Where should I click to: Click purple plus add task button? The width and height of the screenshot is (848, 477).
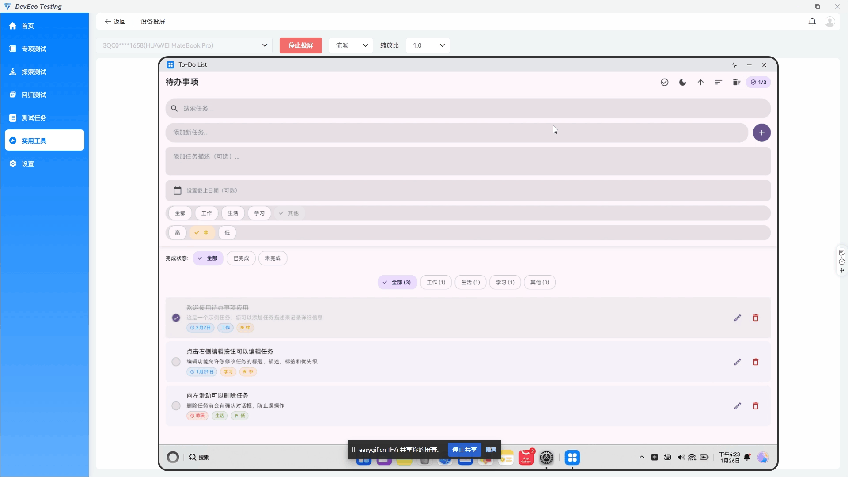[761, 132]
